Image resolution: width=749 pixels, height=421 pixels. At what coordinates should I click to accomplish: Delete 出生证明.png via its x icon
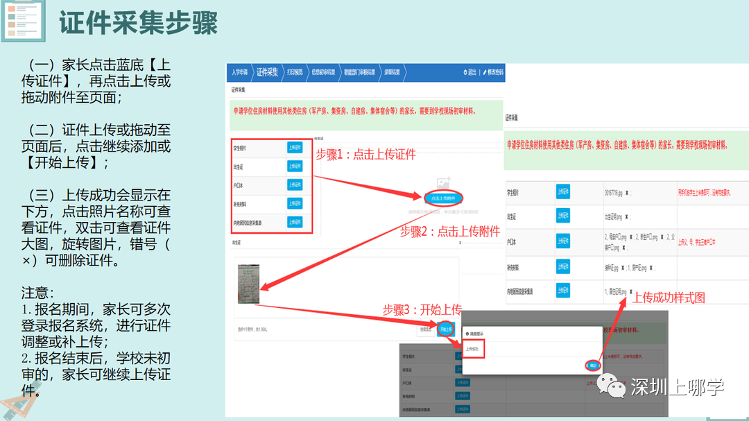tap(627, 216)
